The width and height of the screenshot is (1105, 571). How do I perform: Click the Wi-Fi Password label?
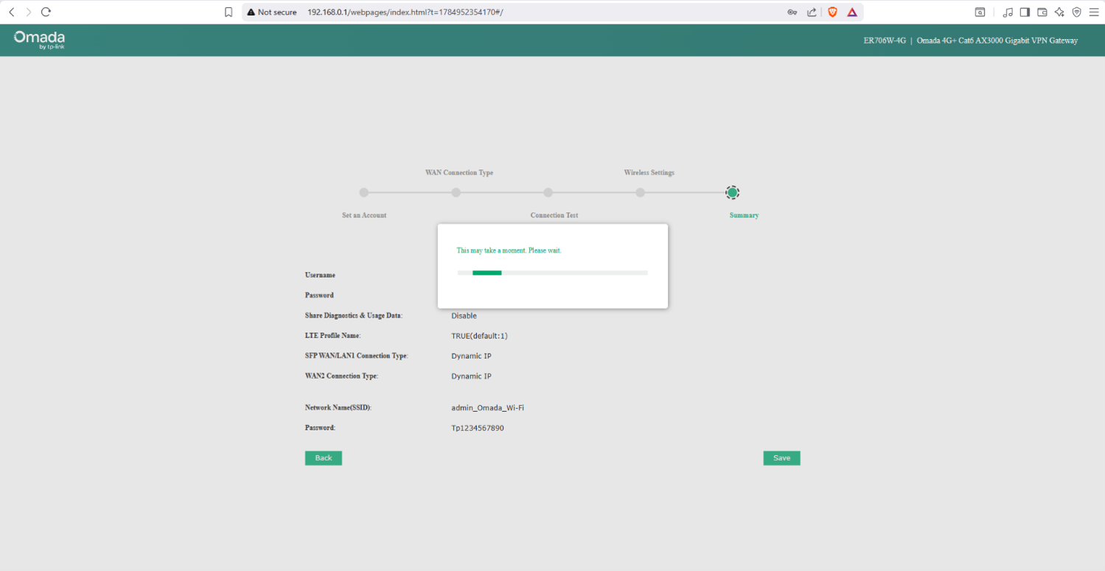(320, 427)
